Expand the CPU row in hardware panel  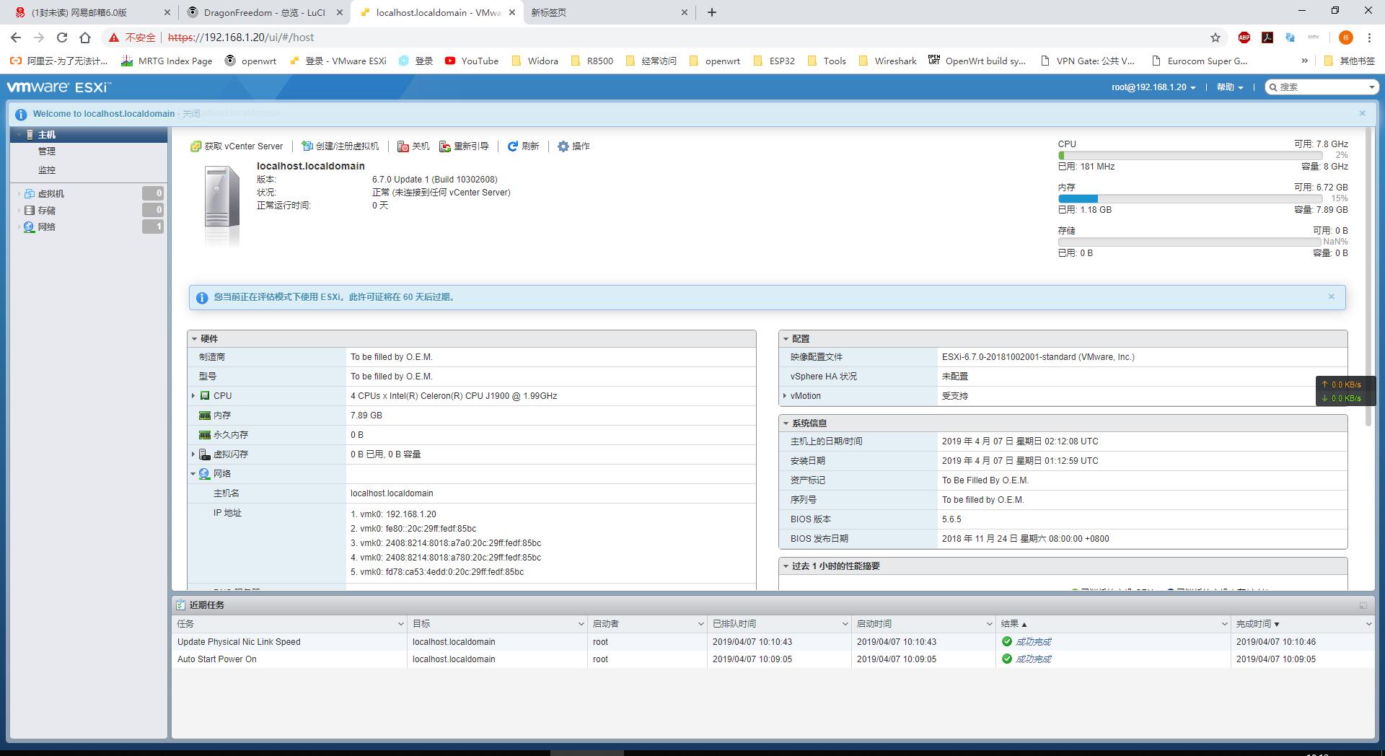click(x=193, y=396)
